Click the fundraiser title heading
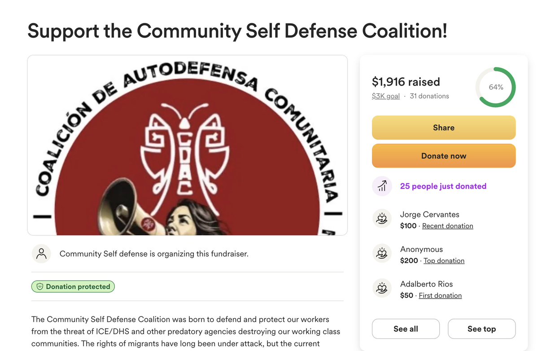The image size is (538, 351). tap(237, 31)
